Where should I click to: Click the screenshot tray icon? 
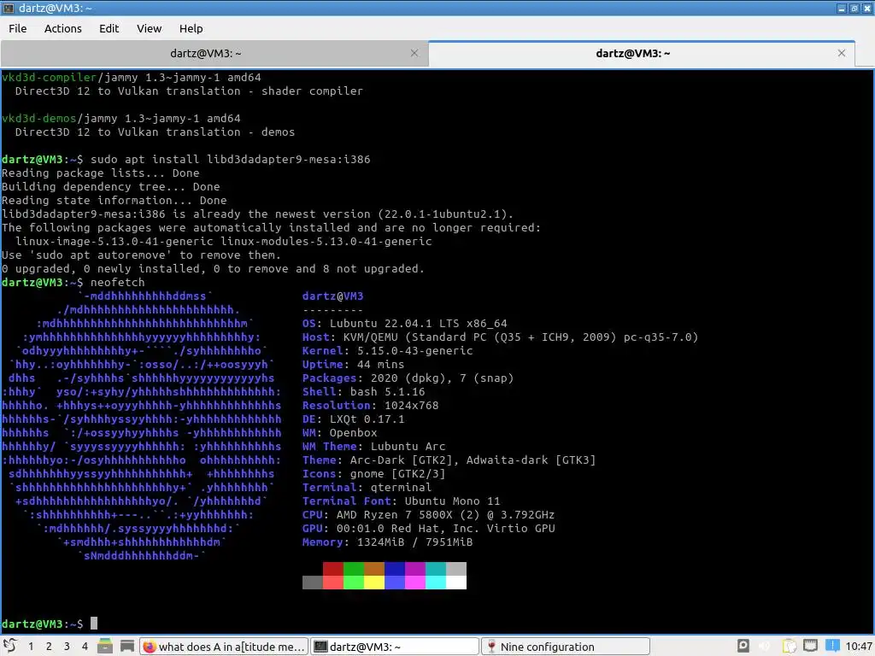click(743, 646)
